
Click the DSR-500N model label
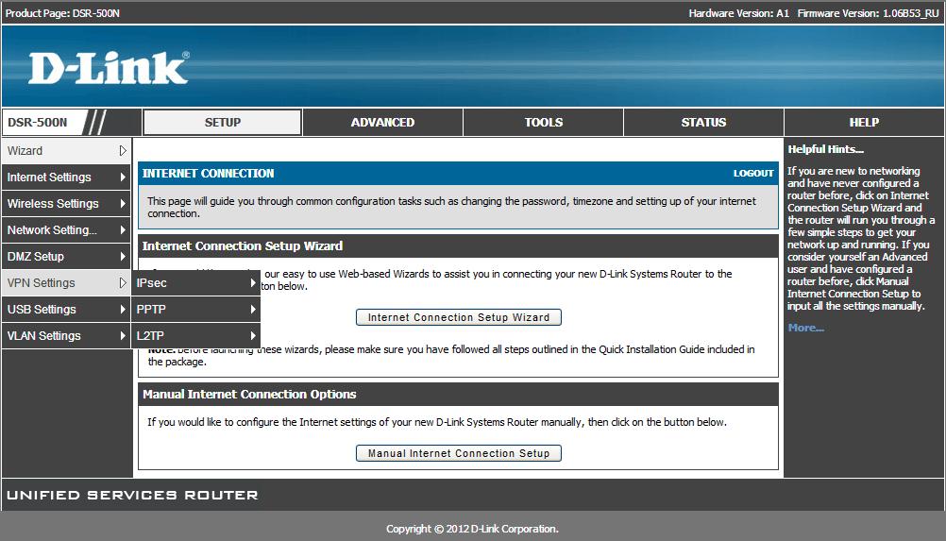click(x=38, y=123)
